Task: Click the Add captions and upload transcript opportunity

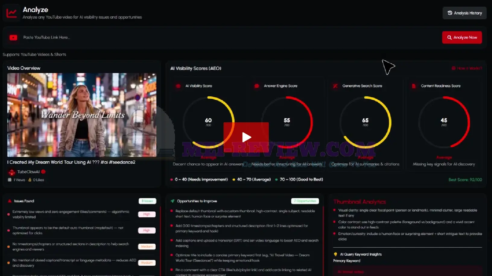Action: coord(247,243)
